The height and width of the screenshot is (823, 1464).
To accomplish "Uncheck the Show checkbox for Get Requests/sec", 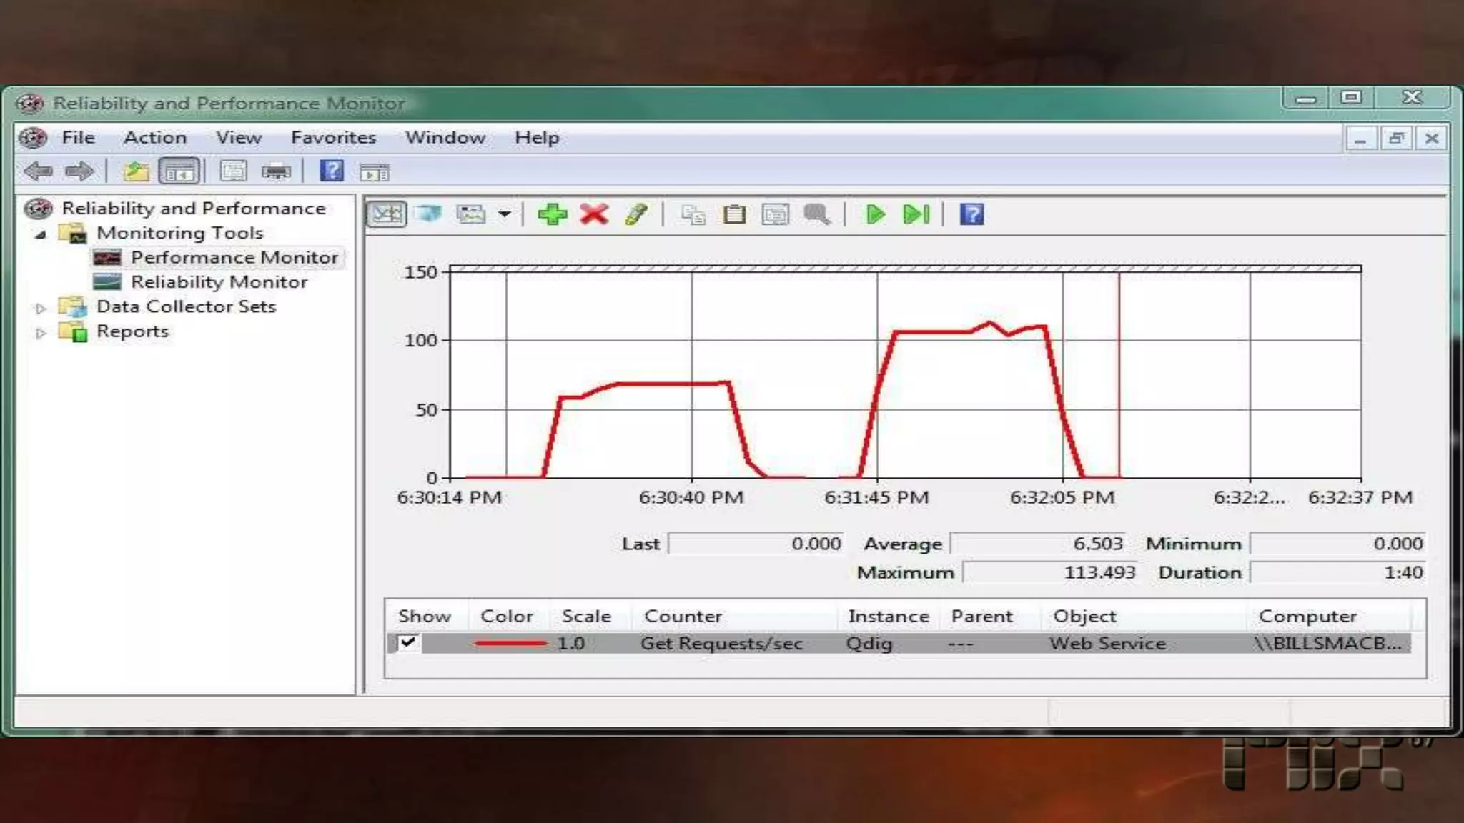I will tap(407, 642).
